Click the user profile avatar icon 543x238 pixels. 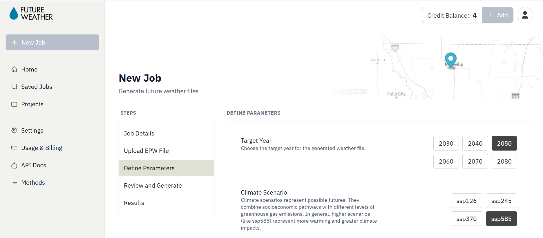525,15
